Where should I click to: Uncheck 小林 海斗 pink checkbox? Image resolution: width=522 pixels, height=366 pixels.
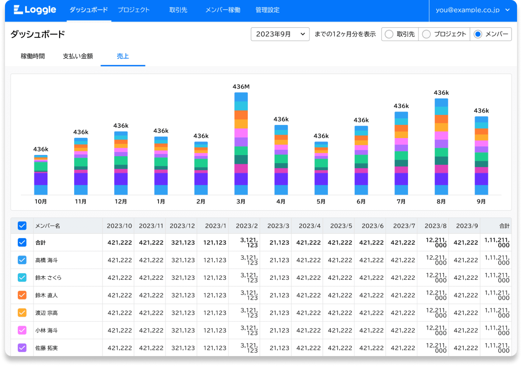[22, 330]
